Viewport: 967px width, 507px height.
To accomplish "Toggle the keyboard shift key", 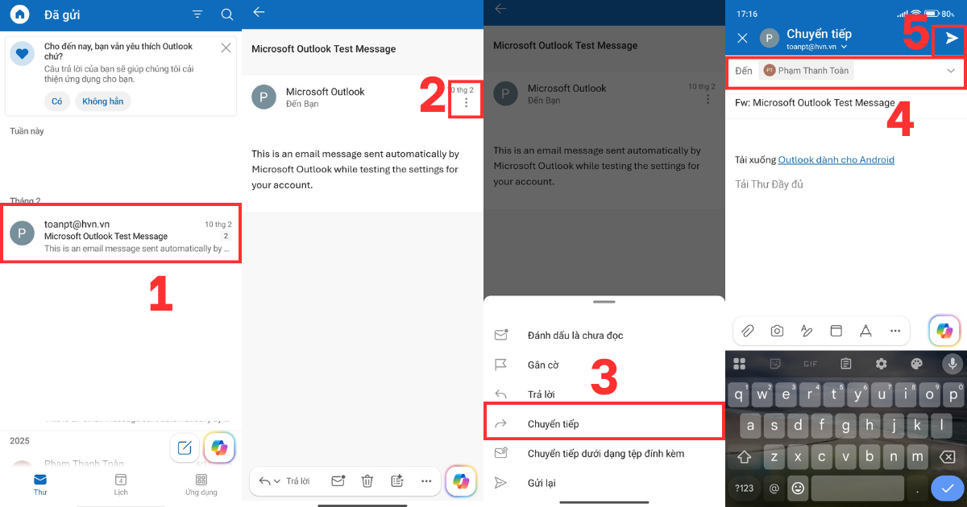I will (745, 456).
